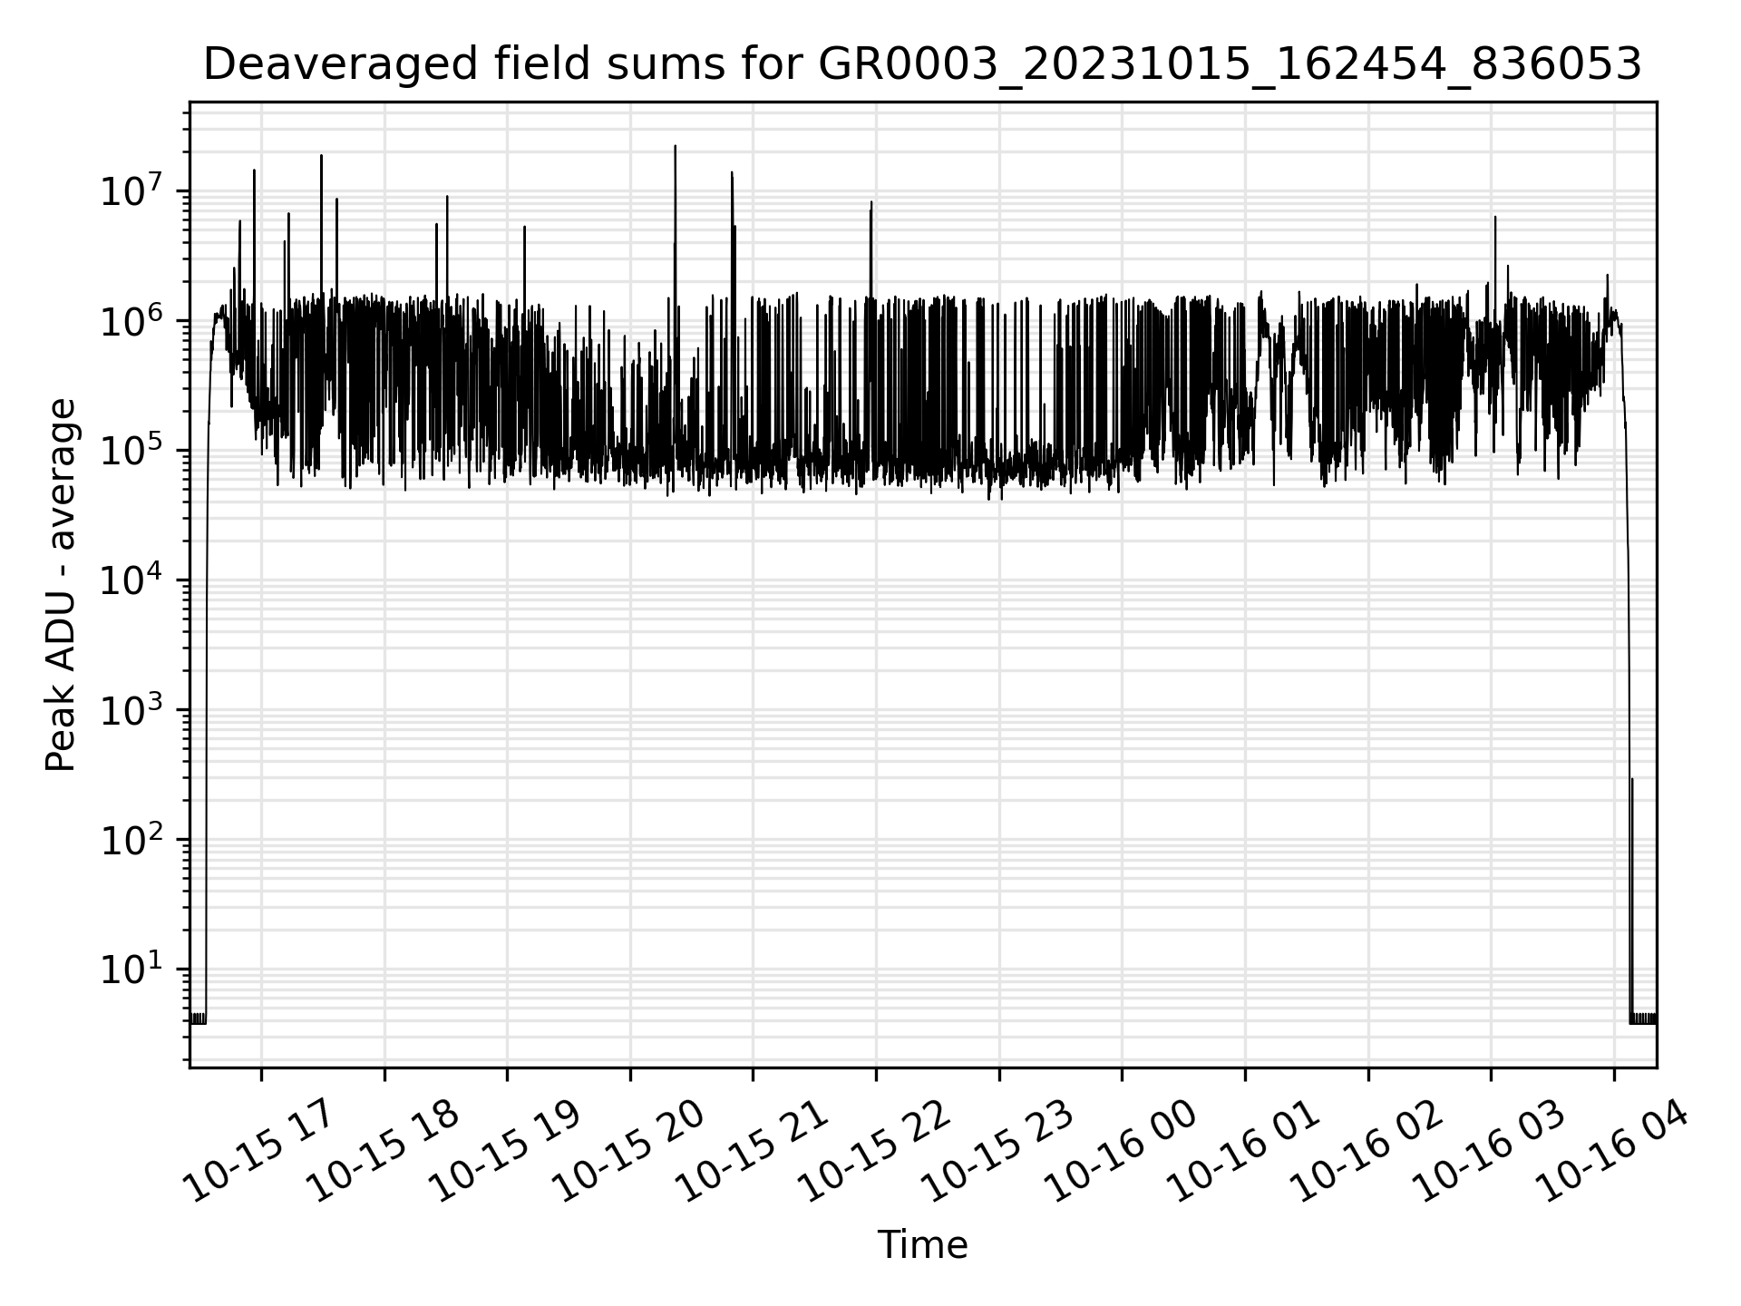Click the y tick label 10^4
This screenshot has height=1306, width=1741.
(131, 580)
